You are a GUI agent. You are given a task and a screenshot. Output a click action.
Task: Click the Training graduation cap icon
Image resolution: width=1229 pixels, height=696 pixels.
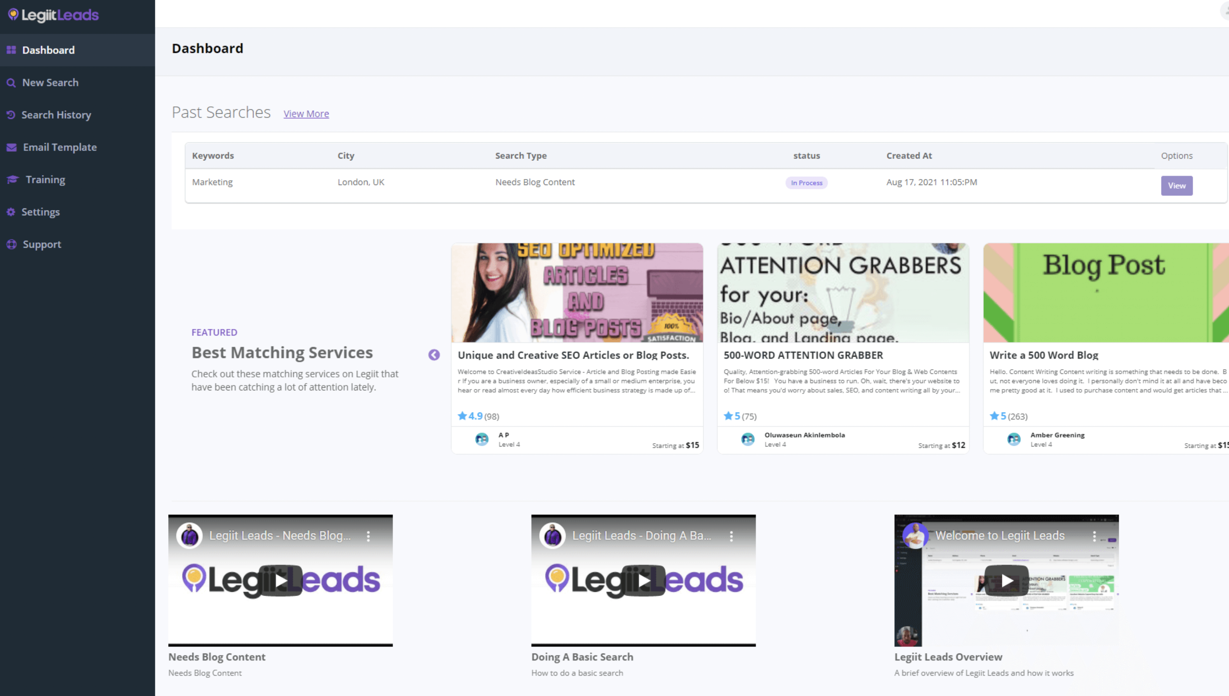click(13, 179)
